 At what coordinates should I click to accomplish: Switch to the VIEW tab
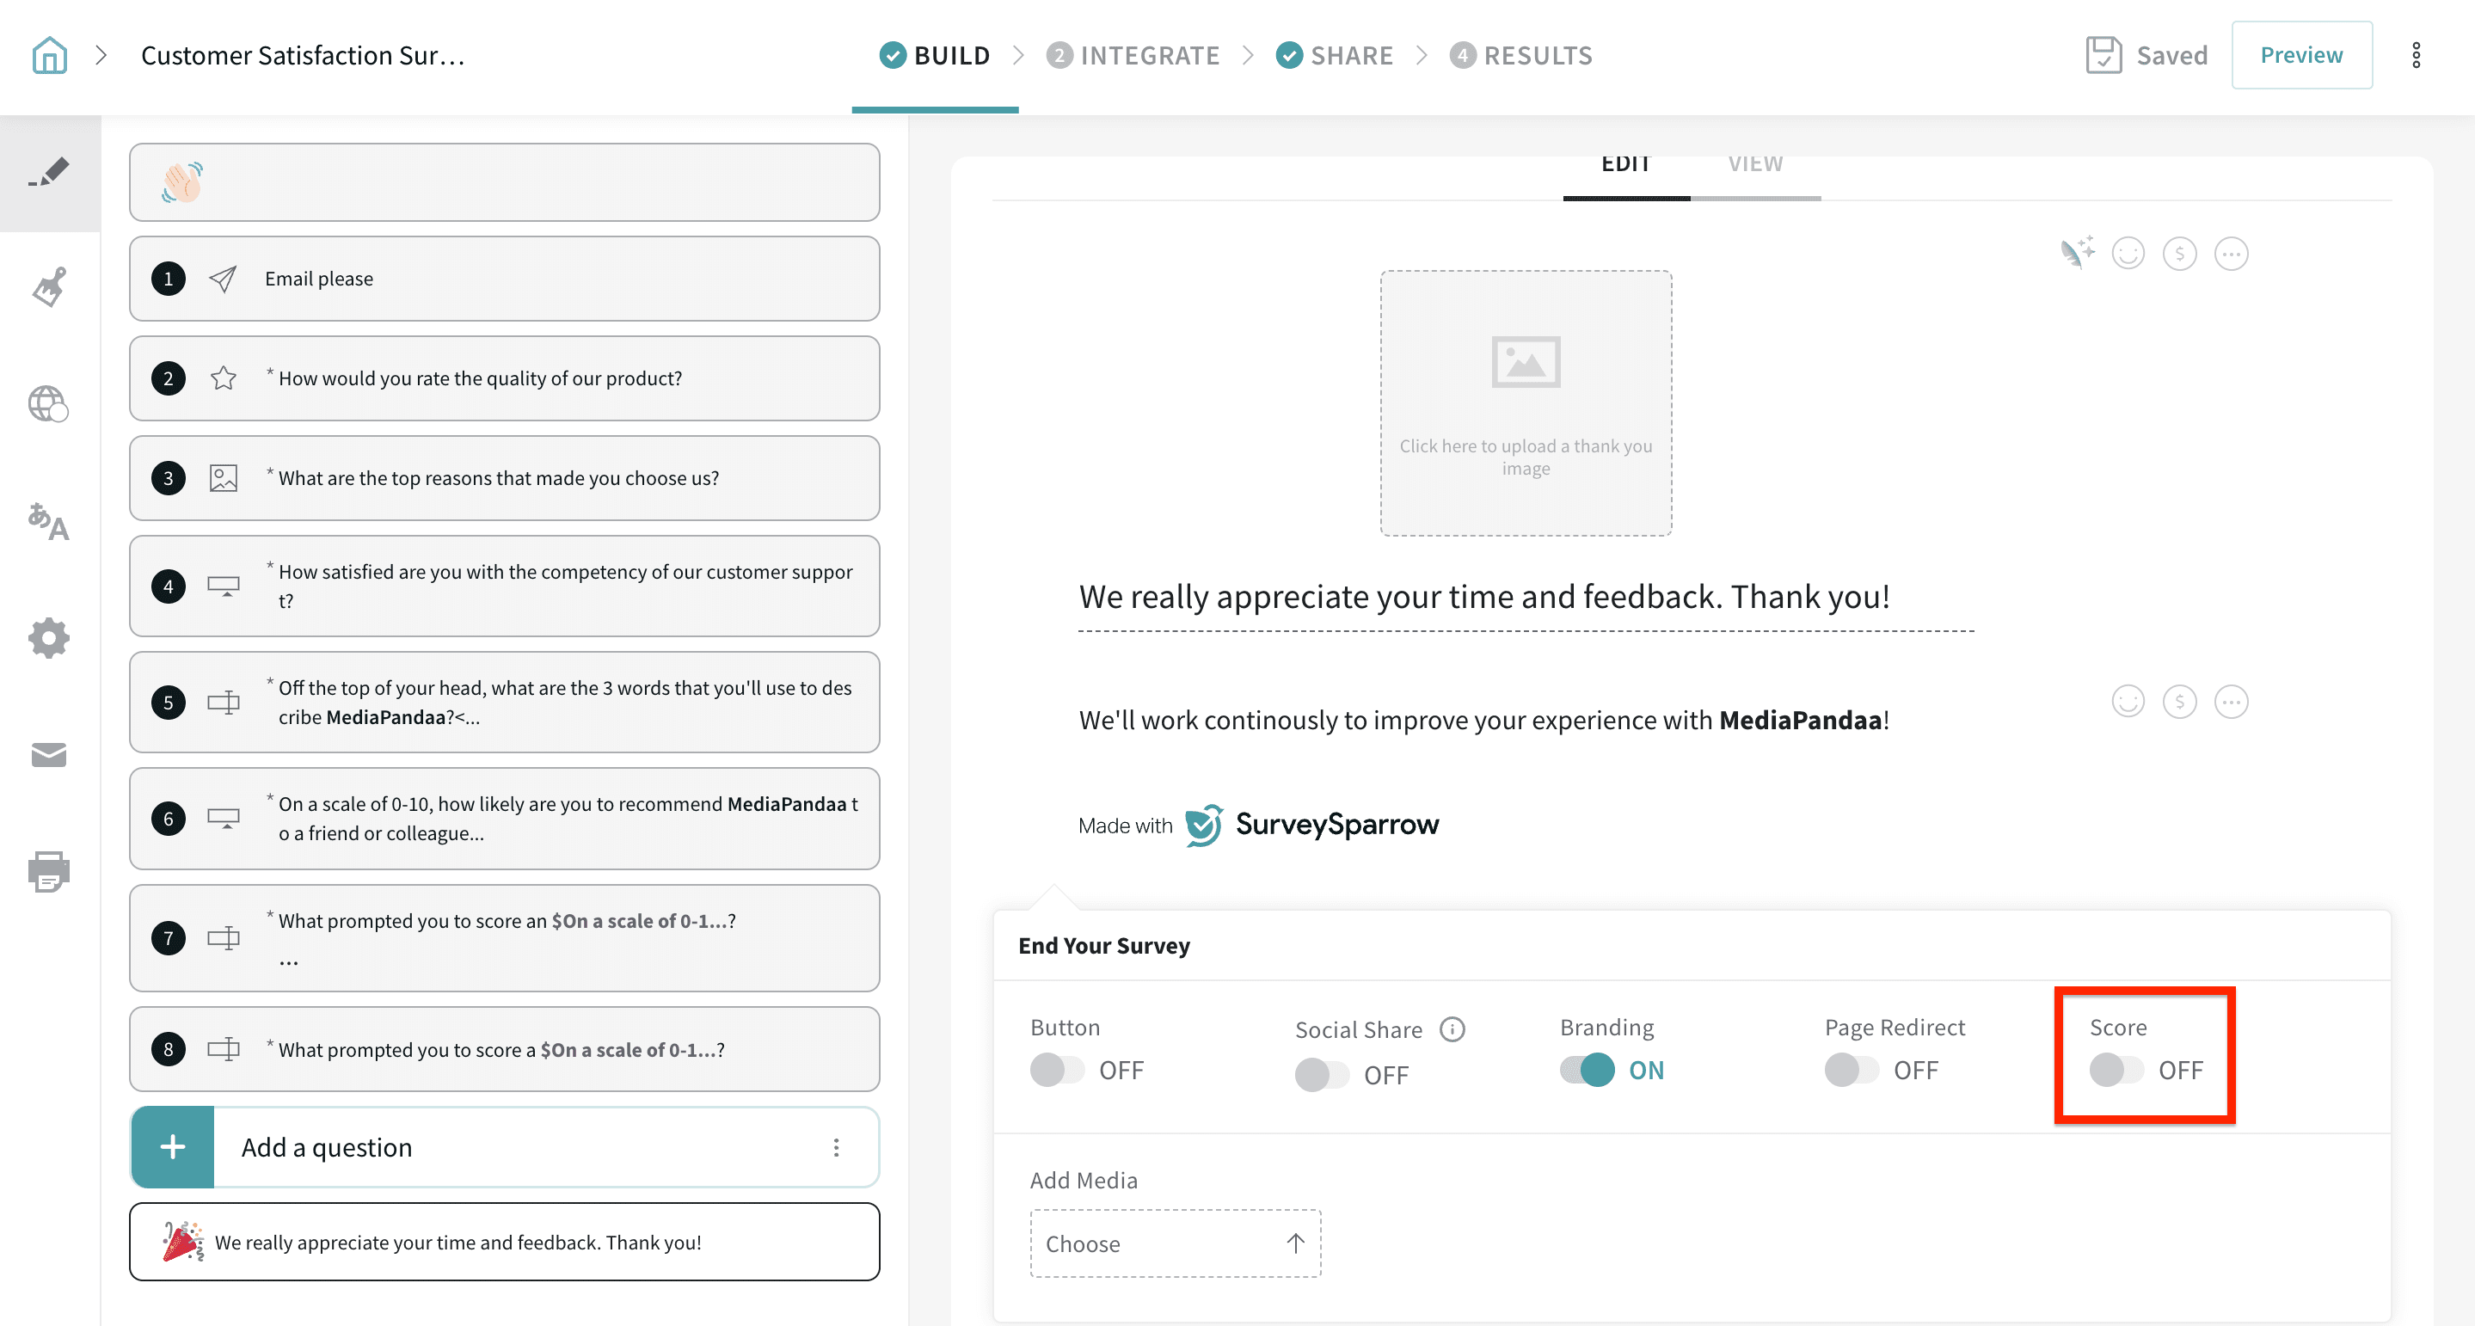coord(1754,165)
